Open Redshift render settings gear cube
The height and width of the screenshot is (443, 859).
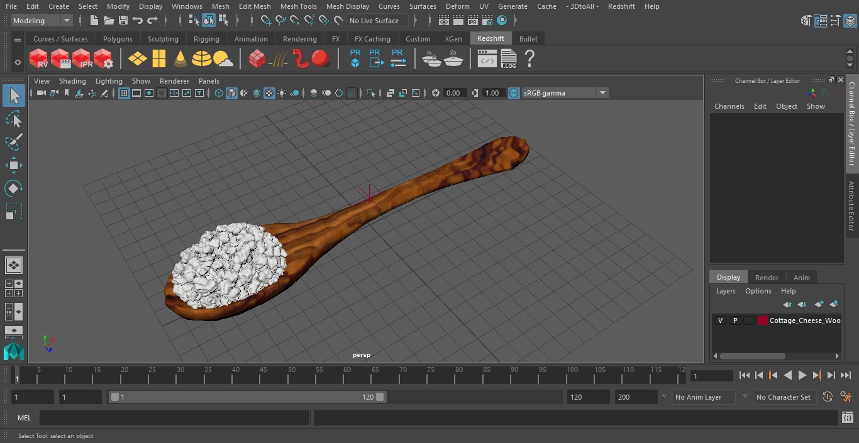point(103,59)
